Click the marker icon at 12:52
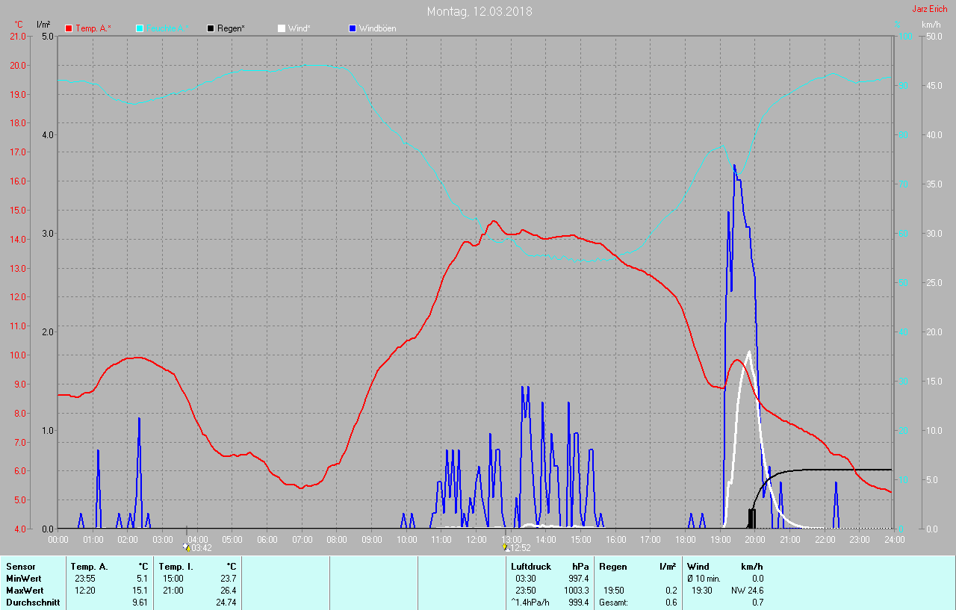 click(508, 547)
